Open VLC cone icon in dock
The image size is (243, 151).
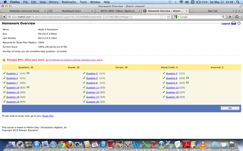pyautogui.click(x=203, y=144)
